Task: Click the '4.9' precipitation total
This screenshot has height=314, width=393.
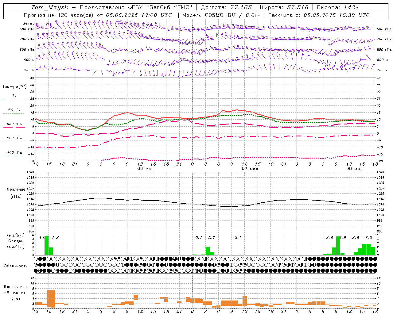Action: [x=342, y=237]
